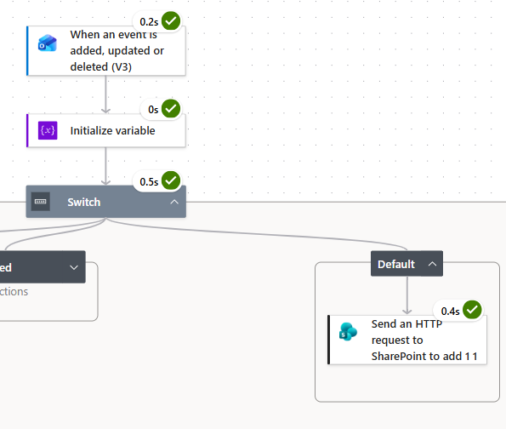Click the green success checkmark on the trigger

coord(171,21)
